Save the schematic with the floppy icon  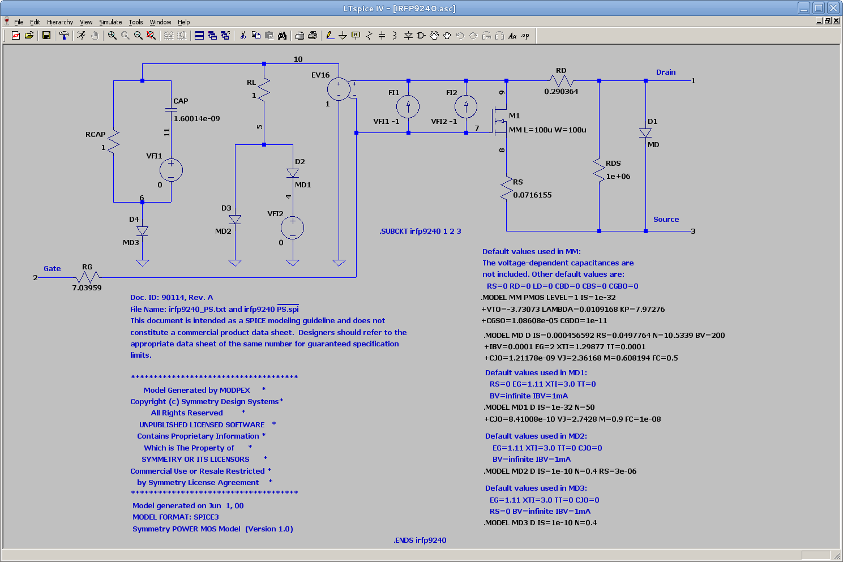click(x=46, y=36)
